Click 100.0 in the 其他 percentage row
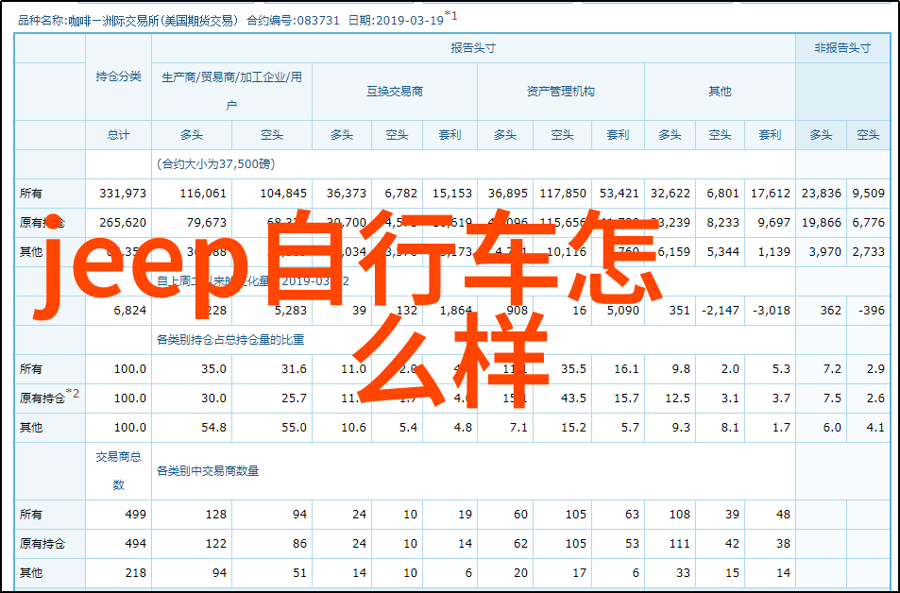 tap(129, 428)
